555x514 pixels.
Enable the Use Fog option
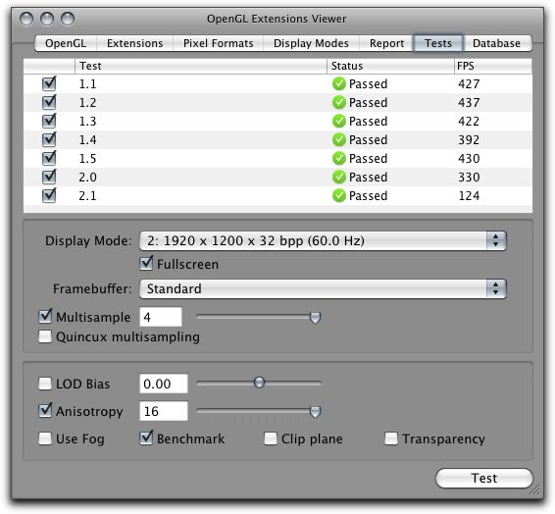[45, 438]
